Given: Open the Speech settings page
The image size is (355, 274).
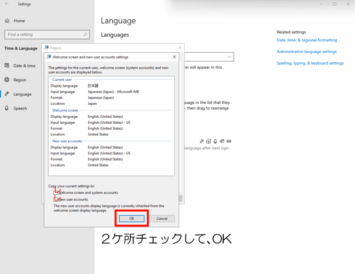Looking at the screenshot, I should [x=20, y=108].
